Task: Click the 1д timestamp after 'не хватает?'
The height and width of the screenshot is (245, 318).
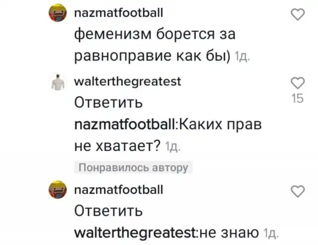Action: 172,147
